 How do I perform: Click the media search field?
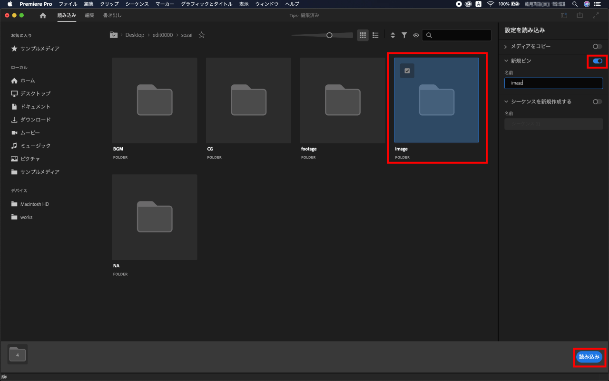[457, 35]
